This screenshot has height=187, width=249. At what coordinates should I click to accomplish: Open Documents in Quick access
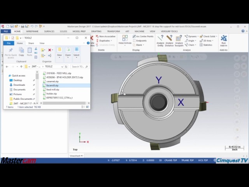(19, 90)
